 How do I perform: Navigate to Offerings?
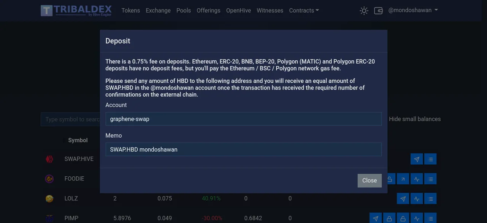coord(208,11)
